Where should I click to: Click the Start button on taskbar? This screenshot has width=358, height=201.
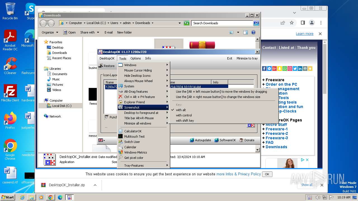(8, 197)
